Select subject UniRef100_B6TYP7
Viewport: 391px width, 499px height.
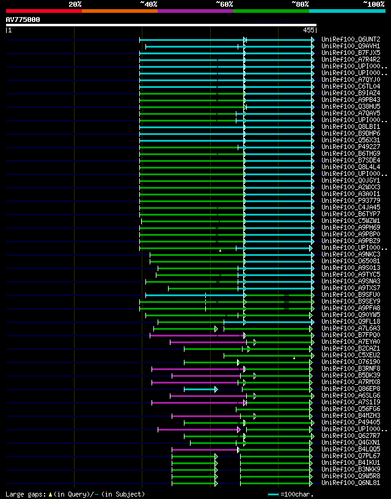click(x=351, y=214)
